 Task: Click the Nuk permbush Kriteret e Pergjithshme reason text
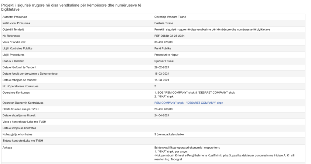point(224,158)
